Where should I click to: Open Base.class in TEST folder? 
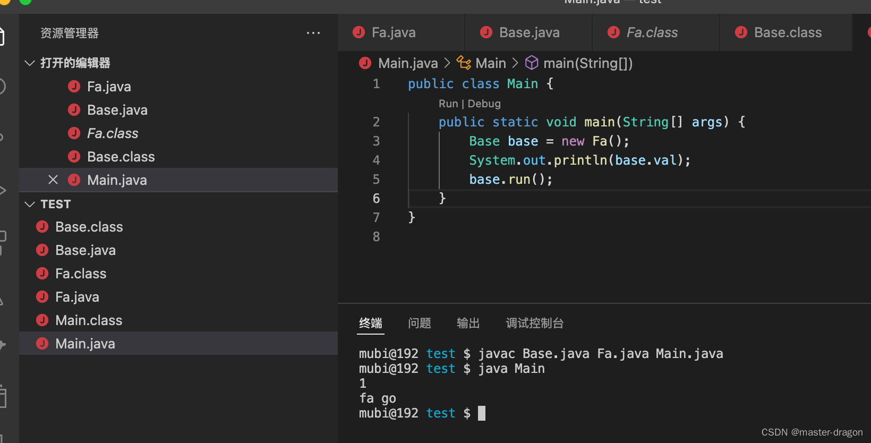(178, 227)
